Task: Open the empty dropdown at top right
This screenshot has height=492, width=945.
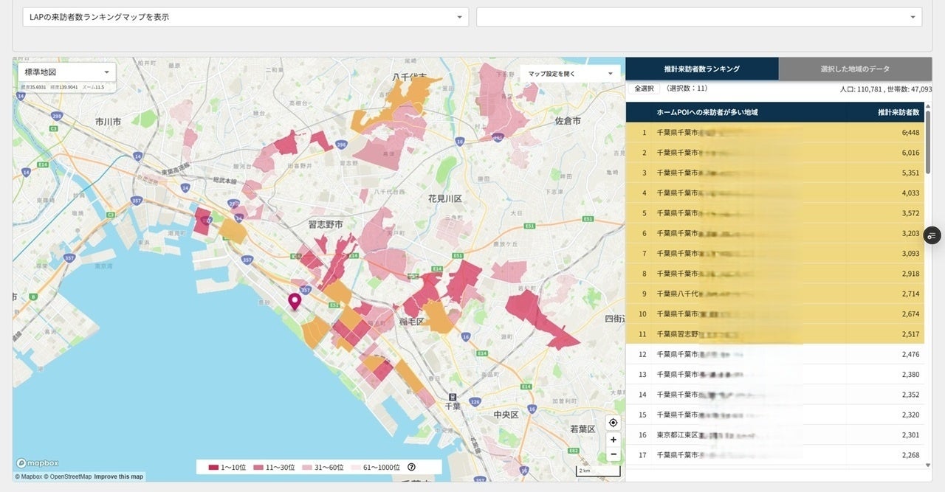Action: click(698, 17)
